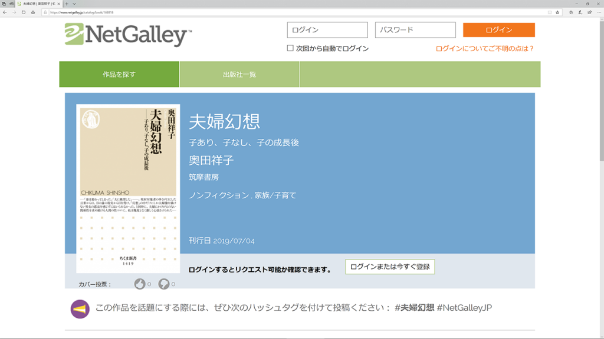Click the orange ログイン button

click(x=498, y=30)
